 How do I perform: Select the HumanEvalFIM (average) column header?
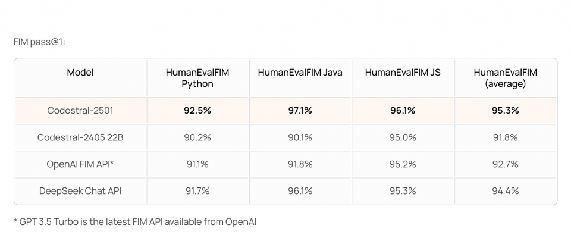(506, 78)
